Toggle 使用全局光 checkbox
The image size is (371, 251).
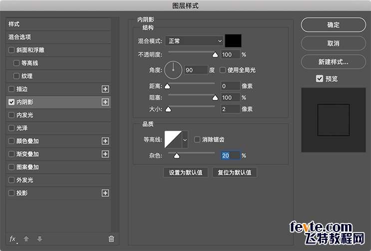point(223,70)
